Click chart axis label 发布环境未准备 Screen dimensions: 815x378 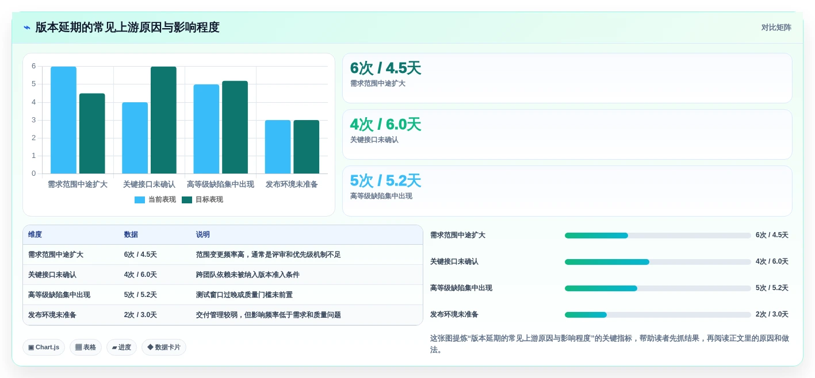tap(292, 184)
